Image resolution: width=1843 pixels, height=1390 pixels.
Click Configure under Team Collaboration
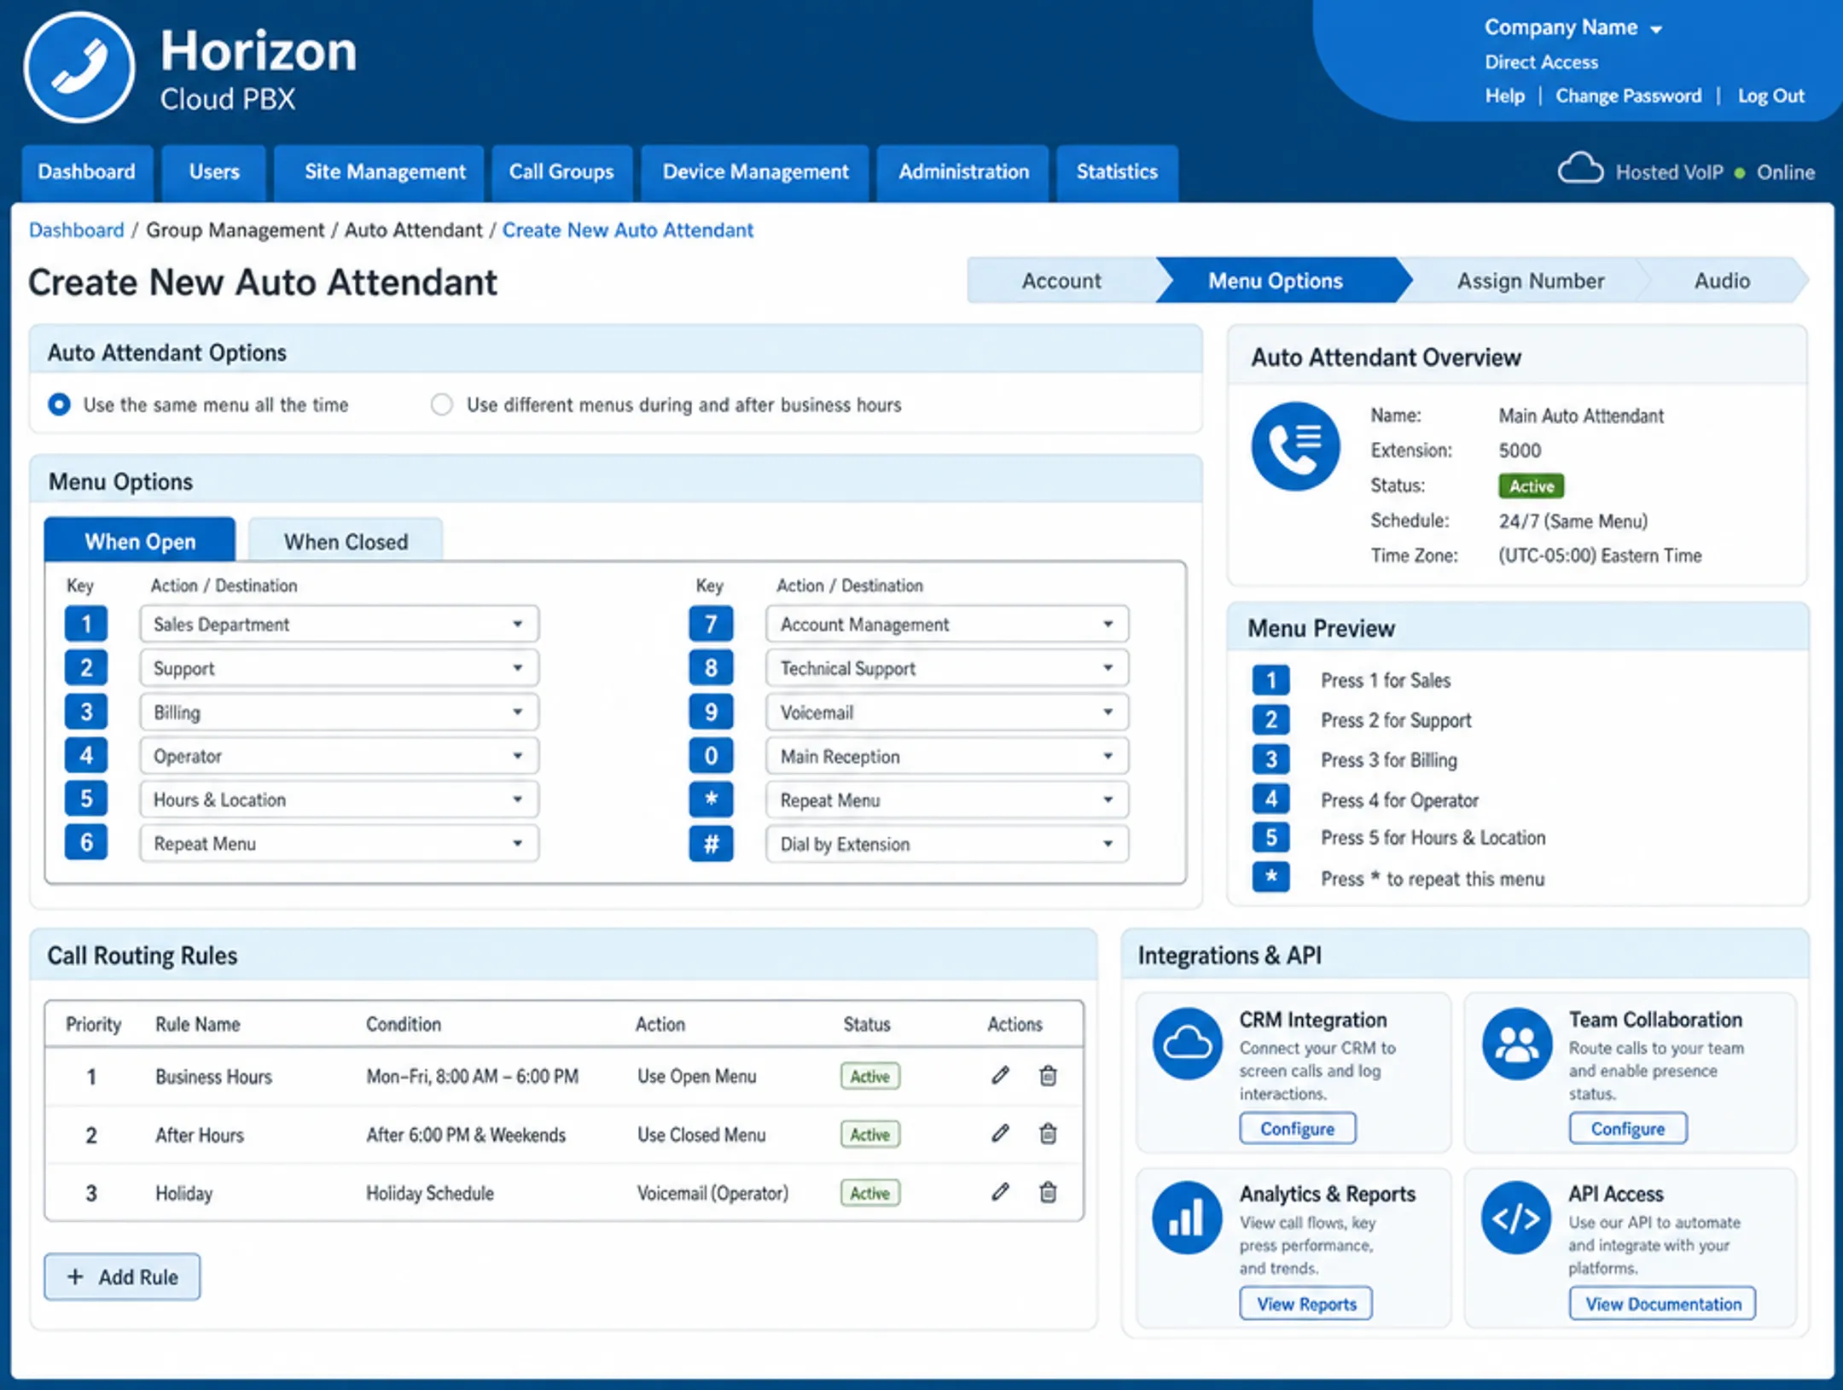point(1627,1128)
